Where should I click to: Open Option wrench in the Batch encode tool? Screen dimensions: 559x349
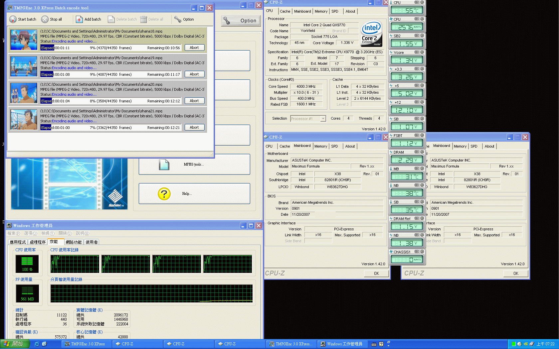(x=178, y=19)
